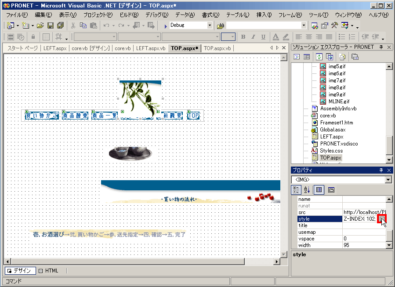Toggle bold formatting
The image size is (395, 287).
[243, 37]
